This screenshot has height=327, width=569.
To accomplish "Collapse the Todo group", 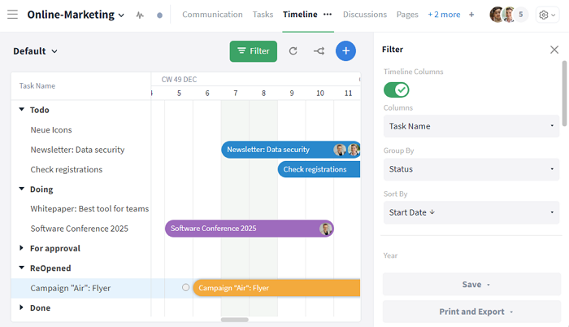I will [x=22, y=110].
